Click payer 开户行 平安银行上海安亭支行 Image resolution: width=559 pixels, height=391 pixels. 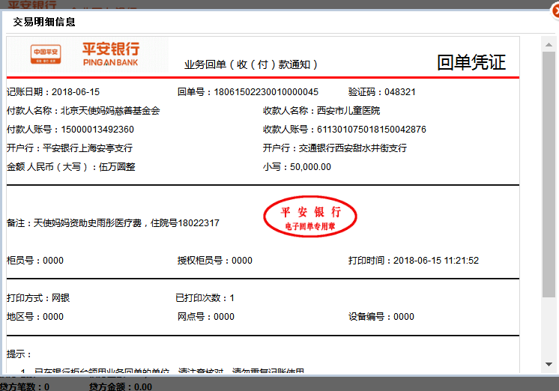pyautogui.click(x=70, y=148)
